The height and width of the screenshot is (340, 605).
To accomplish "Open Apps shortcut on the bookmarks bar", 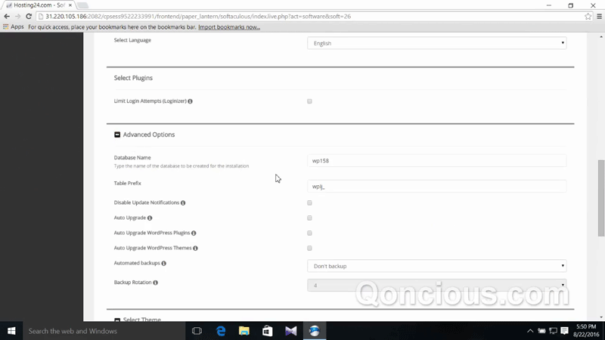I will [13, 27].
